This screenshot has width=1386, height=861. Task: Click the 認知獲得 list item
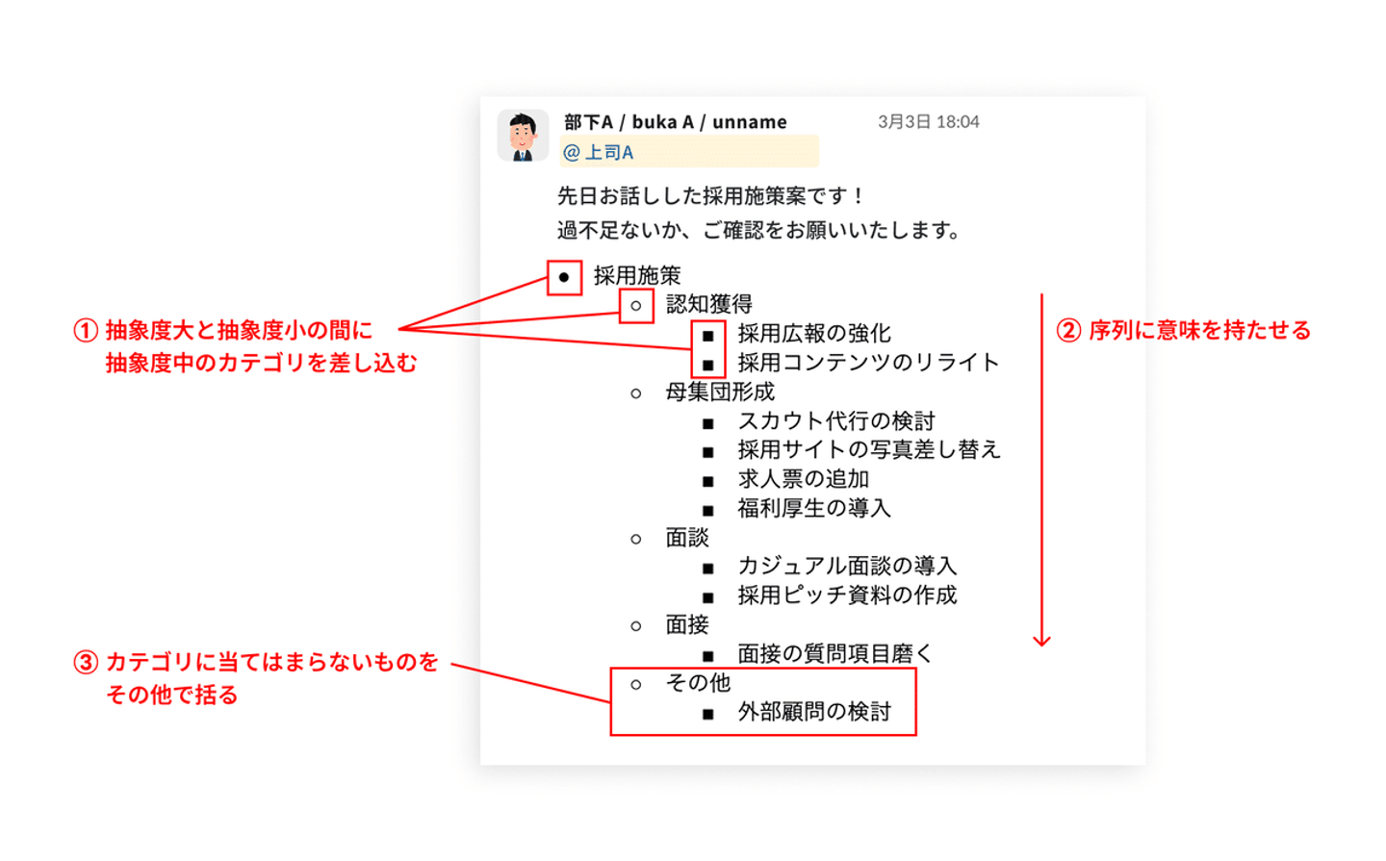tap(709, 305)
